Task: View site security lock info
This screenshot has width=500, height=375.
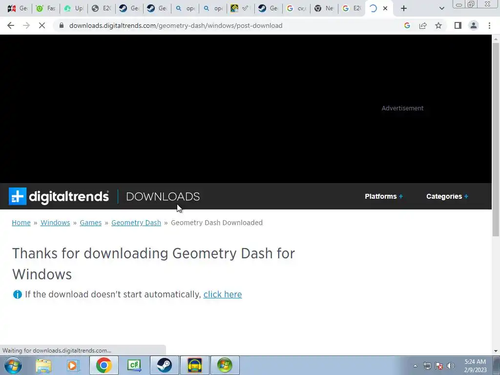Action: (x=62, y=25)
